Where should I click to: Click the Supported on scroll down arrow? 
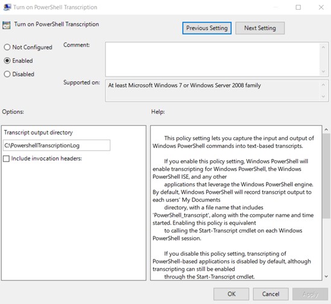coord(323,96)
